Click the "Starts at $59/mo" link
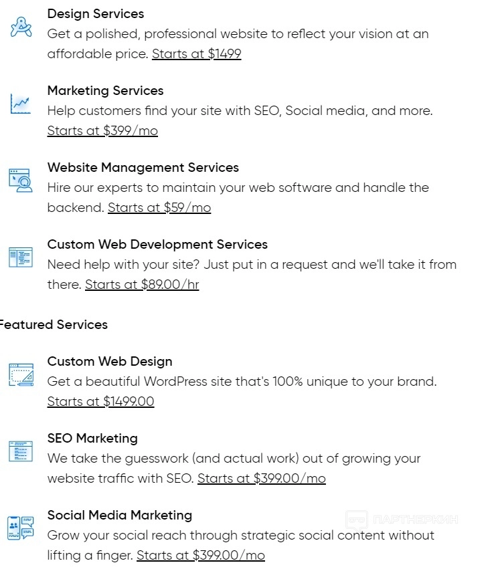The image size is (492, 569). [x=159, y=208]
